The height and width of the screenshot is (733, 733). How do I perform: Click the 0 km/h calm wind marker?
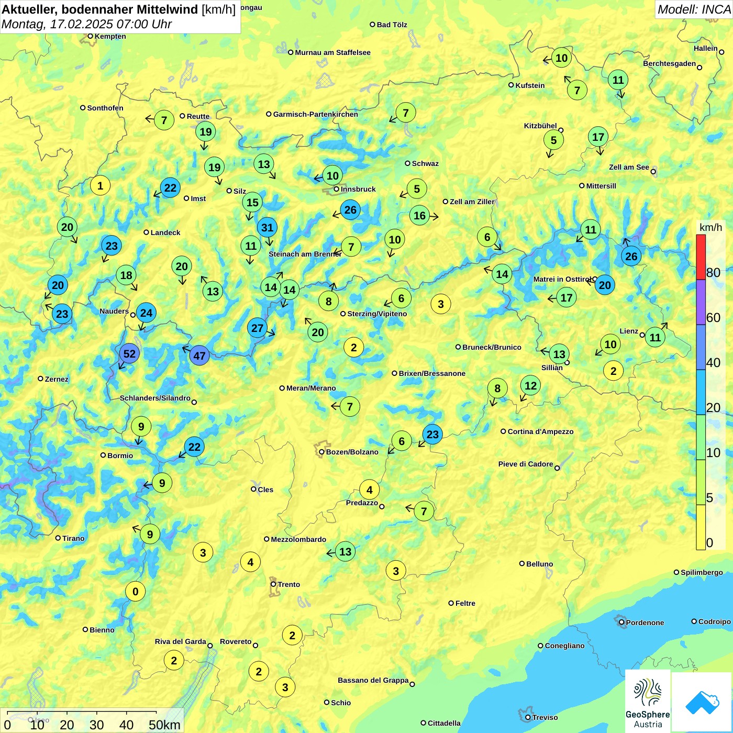[135, 592]
